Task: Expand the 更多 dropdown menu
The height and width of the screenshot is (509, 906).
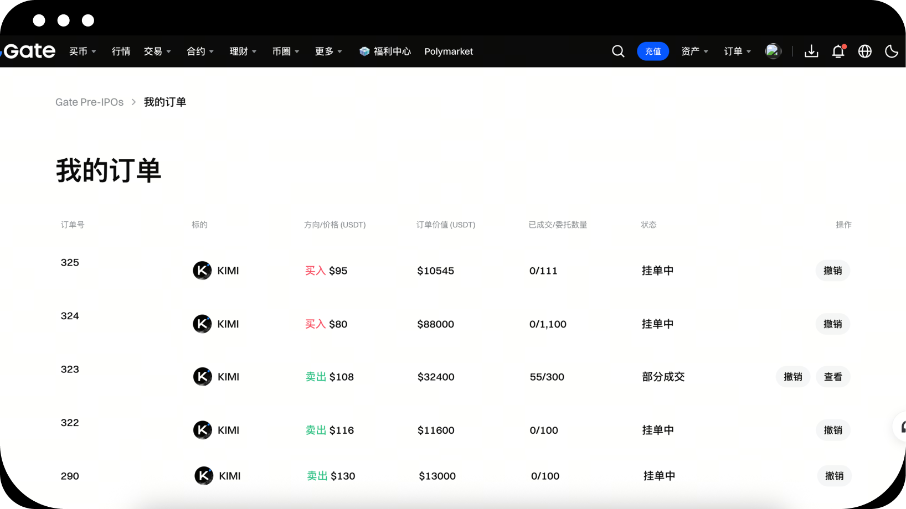Action: [x=328, y=51]
